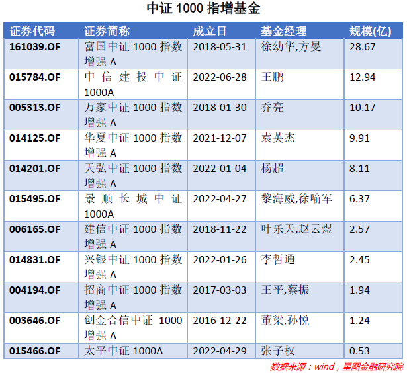
Task: Click scale value 12.94
Action: (x=363, y=77)
